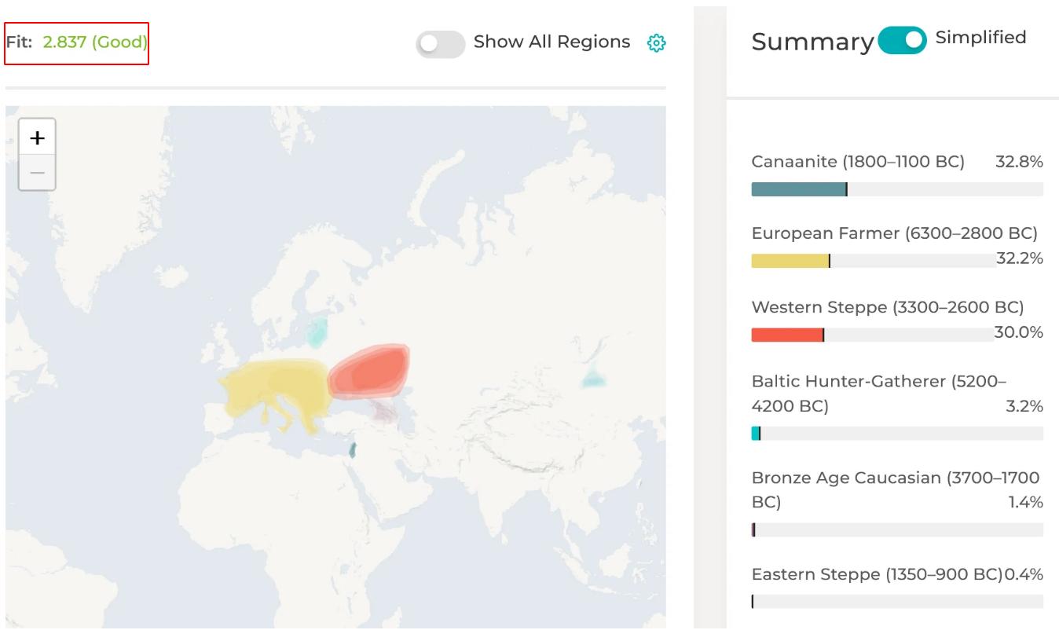The image size is (1059, 630).
Task: Click the Fit 2.837 (Good) score
Action: tap(77, 42)
